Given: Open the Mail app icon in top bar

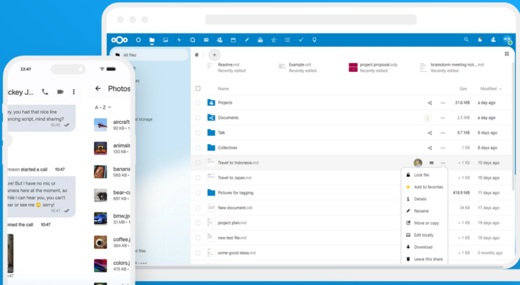Looking at the screenshot, I should pos(206,40).
